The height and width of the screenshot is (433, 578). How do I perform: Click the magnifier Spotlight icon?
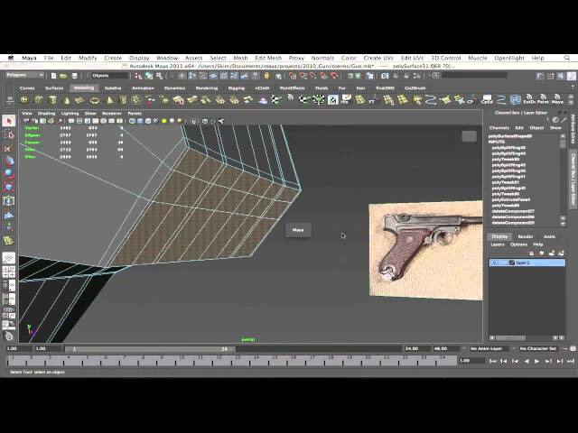(x=567, y=58)
